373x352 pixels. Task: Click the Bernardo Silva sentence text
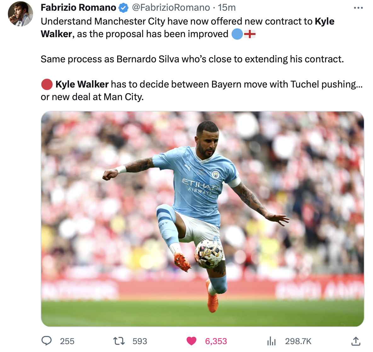coord(192,59)
